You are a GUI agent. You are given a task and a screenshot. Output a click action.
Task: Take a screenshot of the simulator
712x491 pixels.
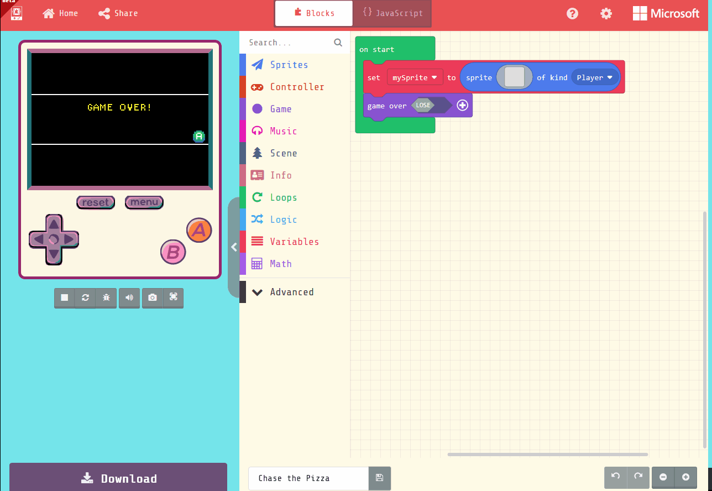pyautogui.click(x=152, y=298)
